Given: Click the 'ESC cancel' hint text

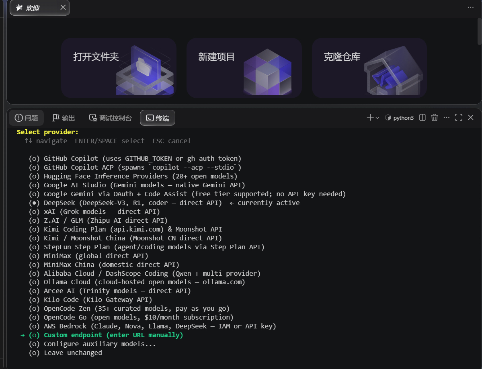Looking at the screenshot, I should [x=172, y=141].
